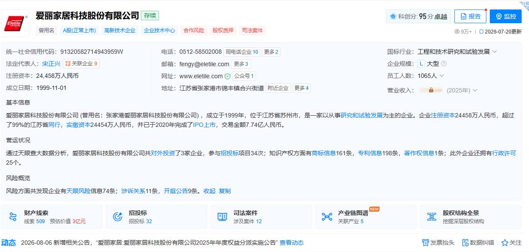Image resolution: width=529 pixels, height=252 pixels.
Task: Click the 数据纠错 icon
Action: pyautogui.click(x=465, y=243)
